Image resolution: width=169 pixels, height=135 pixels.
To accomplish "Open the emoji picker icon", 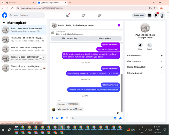I will (x=115, y=118).
